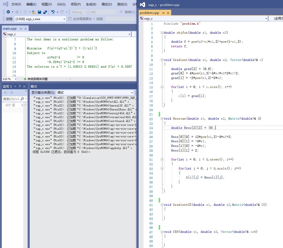
Task: Click the Redo arrow icon
Action: (x=62, y=12)
